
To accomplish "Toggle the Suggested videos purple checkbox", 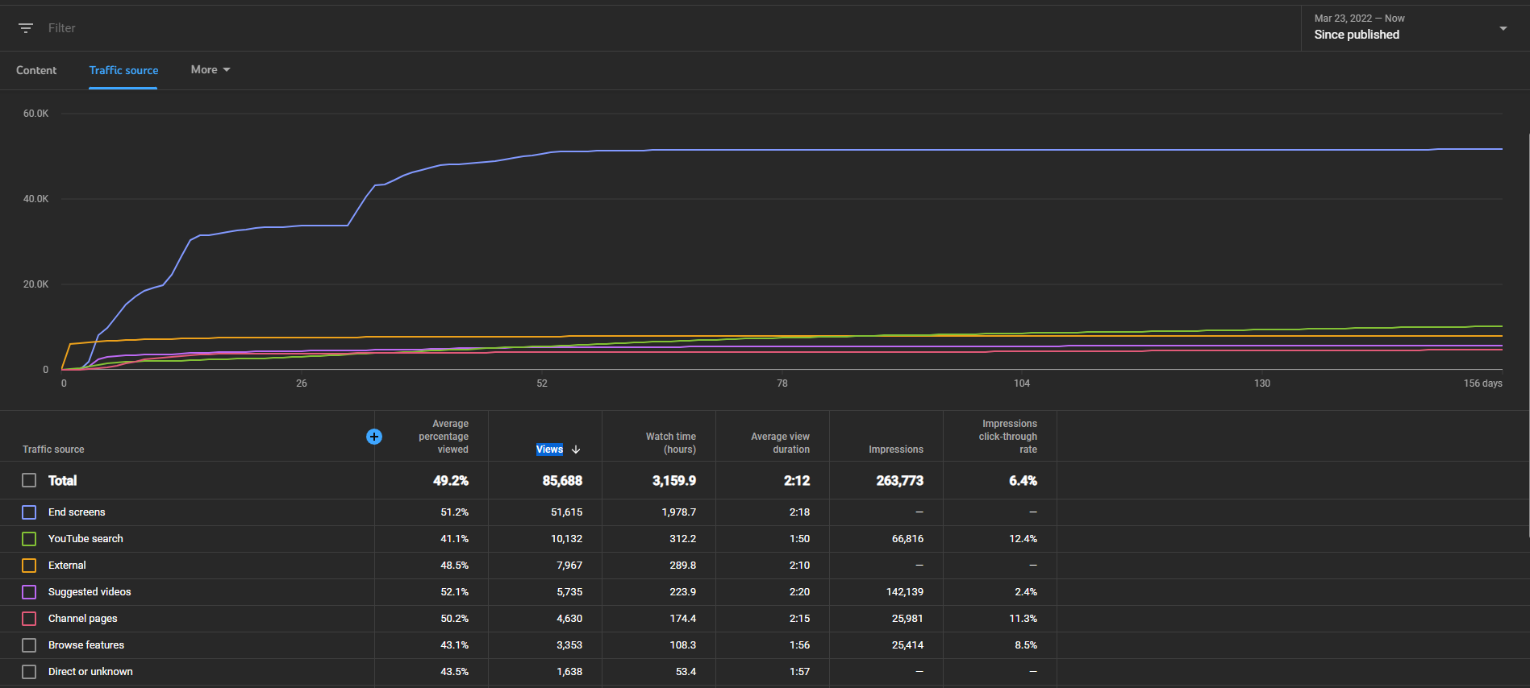I will click(x=29, y=592).
